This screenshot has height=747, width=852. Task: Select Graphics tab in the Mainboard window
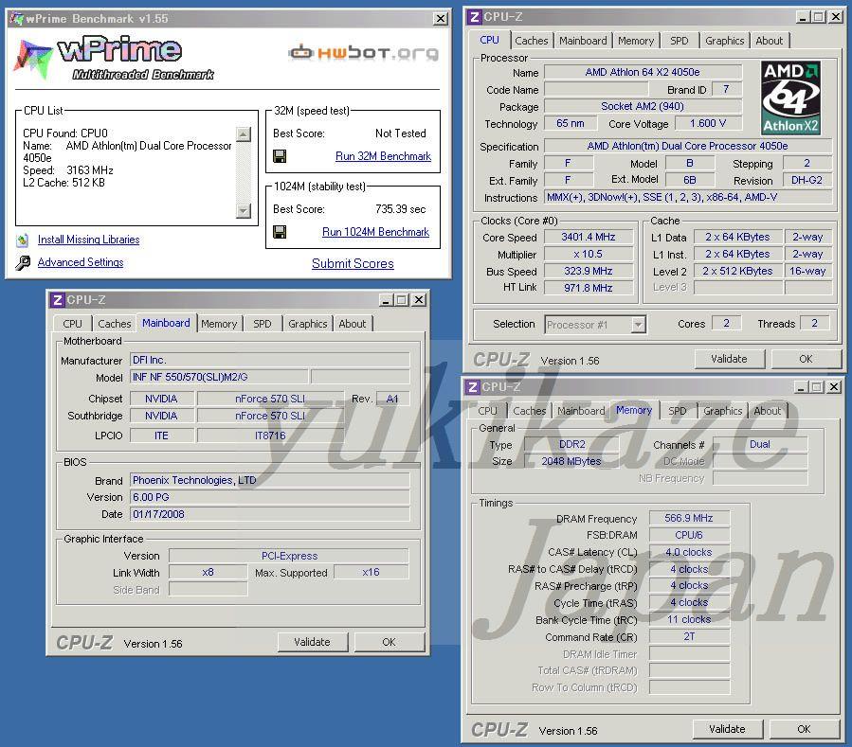click(x=308, y=324)
